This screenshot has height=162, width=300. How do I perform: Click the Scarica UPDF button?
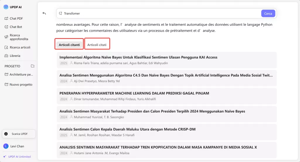[19, 134]
